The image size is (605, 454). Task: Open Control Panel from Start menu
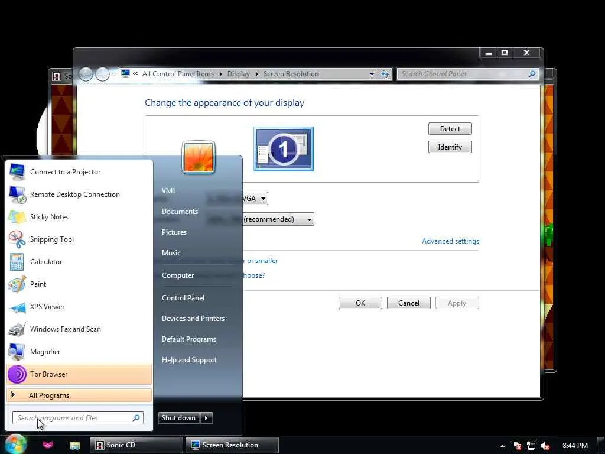[x=183, y=298]
